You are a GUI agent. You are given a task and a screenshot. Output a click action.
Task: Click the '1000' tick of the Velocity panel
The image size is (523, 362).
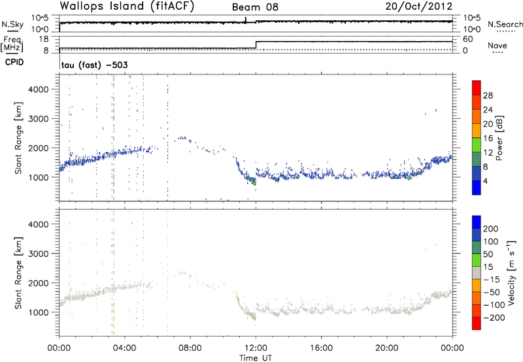tap(38, 312)
